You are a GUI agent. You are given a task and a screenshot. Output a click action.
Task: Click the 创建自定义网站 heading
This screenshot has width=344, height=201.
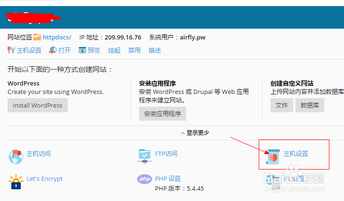pyautogui.click(x=292, y=83)
